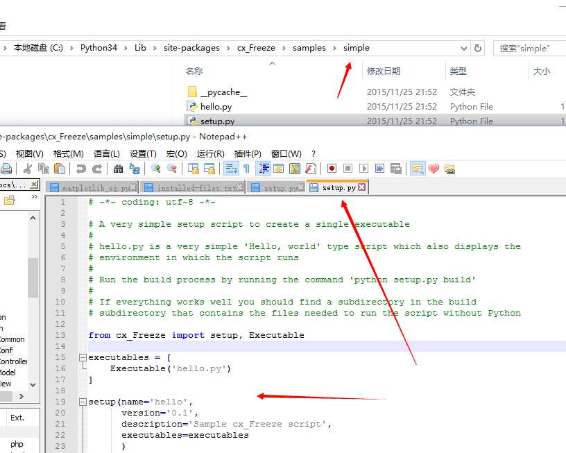Zoom out using the magnifier minus icon
The height and width of the screenshot is (453, 566).
[172, 169]
